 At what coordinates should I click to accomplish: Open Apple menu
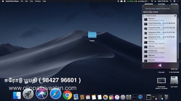tap(3, 1)
